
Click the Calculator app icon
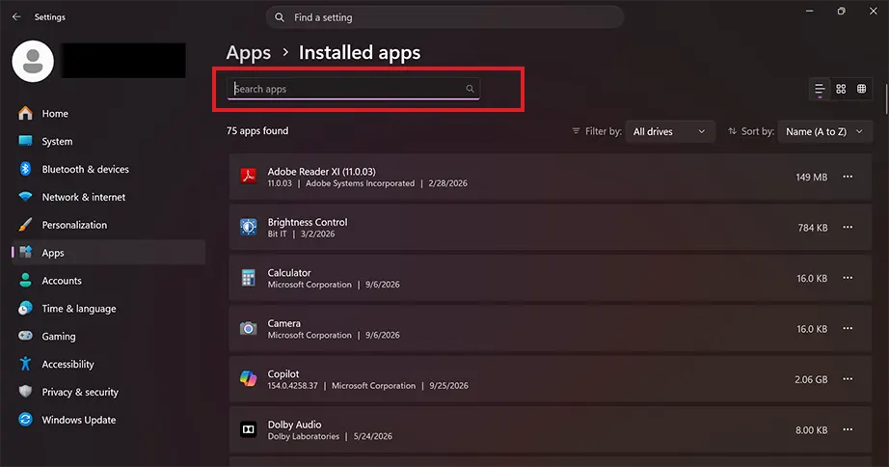(249, 278)
